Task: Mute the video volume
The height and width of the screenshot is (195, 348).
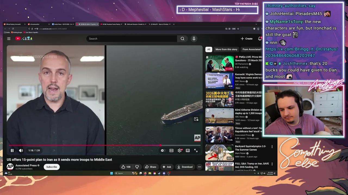Action: (21, 151)
